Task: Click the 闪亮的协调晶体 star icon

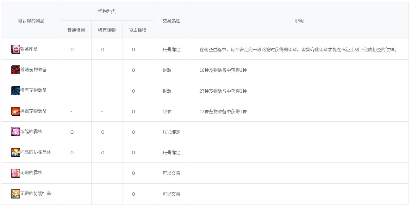Action: tap(16, 152)
